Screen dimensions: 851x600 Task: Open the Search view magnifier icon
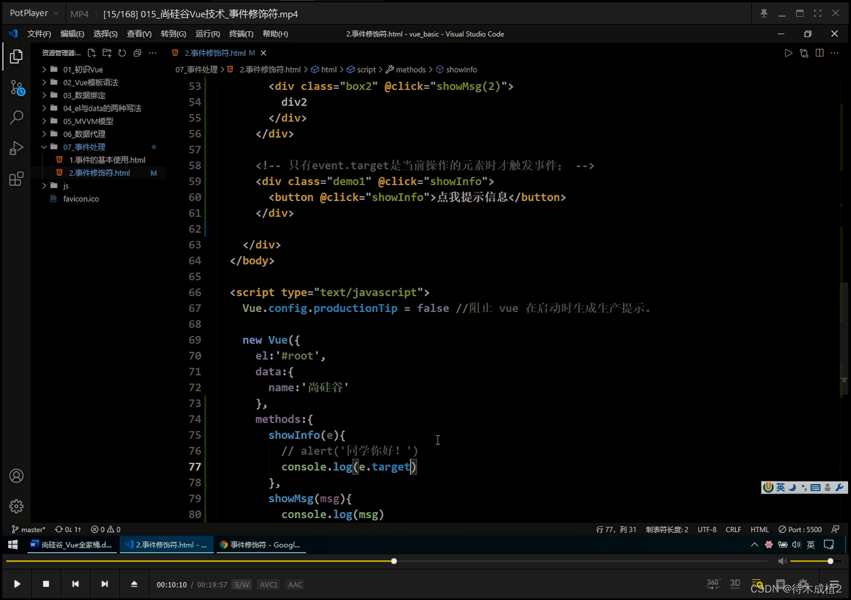click(17, 118)
